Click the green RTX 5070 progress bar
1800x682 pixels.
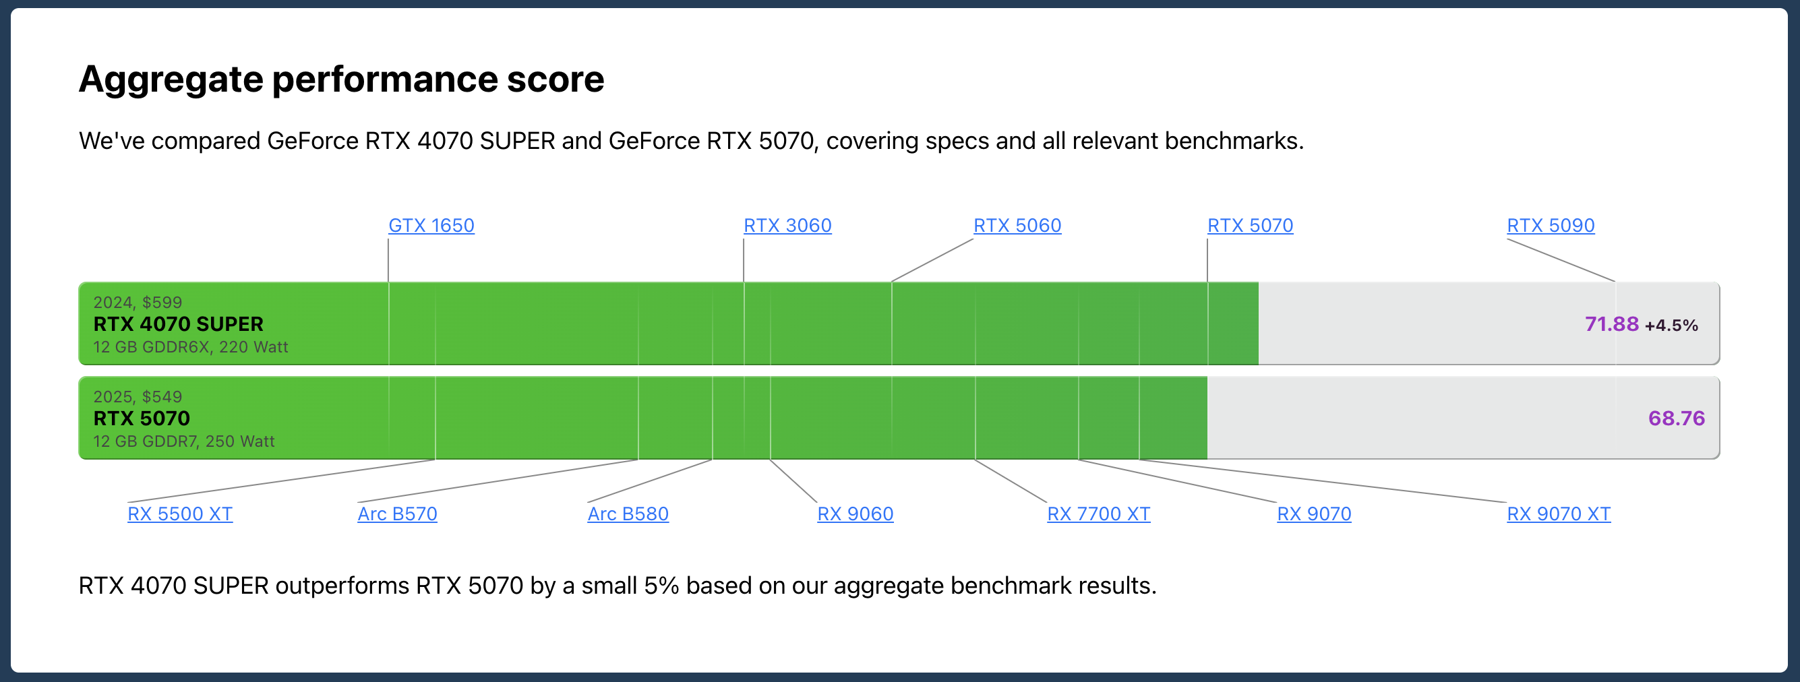point(643,418)
